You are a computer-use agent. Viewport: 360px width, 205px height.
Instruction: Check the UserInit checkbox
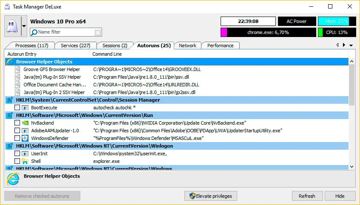pyautogui.click(x=17, y=153)
